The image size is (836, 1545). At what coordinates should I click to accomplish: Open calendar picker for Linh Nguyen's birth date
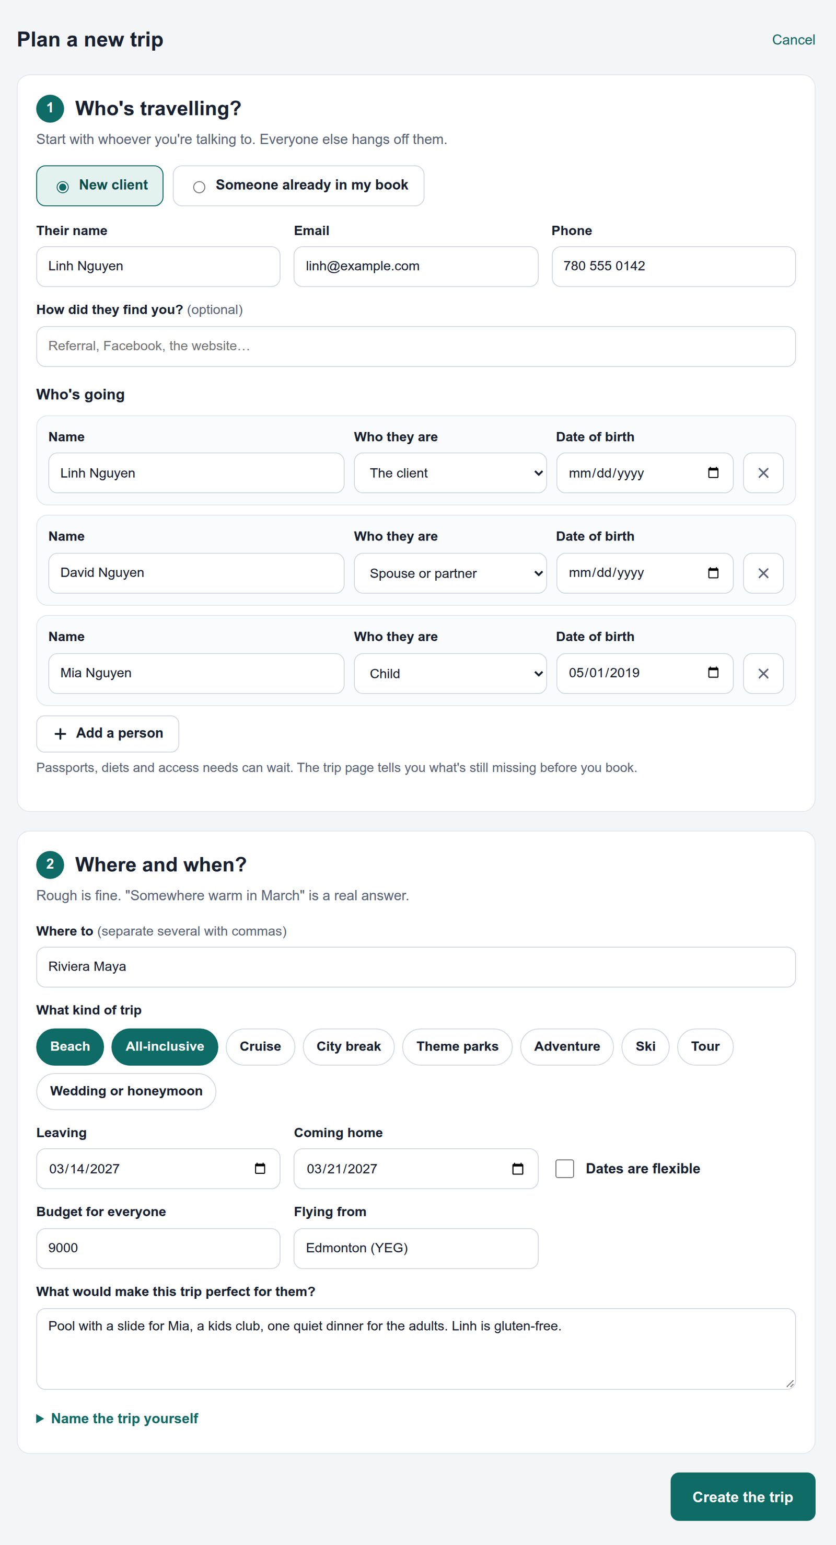point(713,472)
